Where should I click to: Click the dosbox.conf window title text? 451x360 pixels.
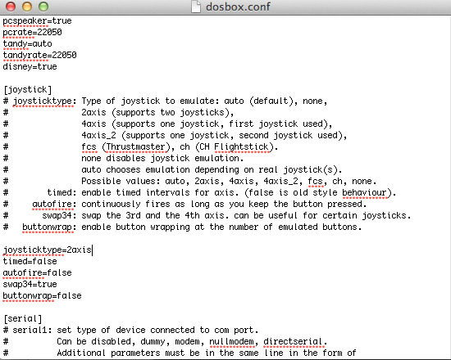coord(238,7)
